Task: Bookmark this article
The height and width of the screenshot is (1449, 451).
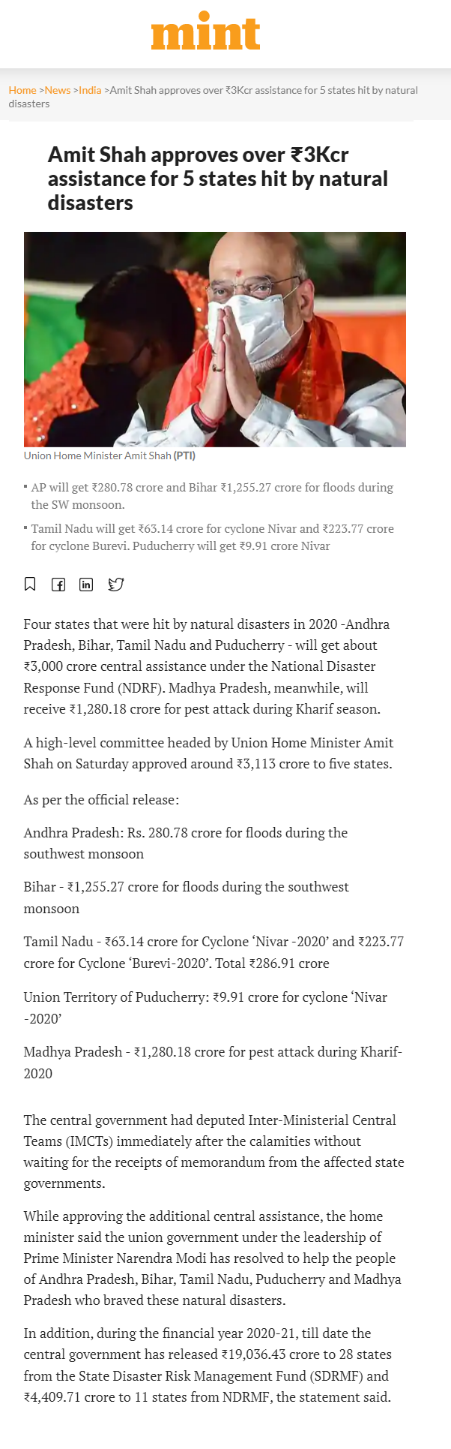Action: [x=30, y=584]
